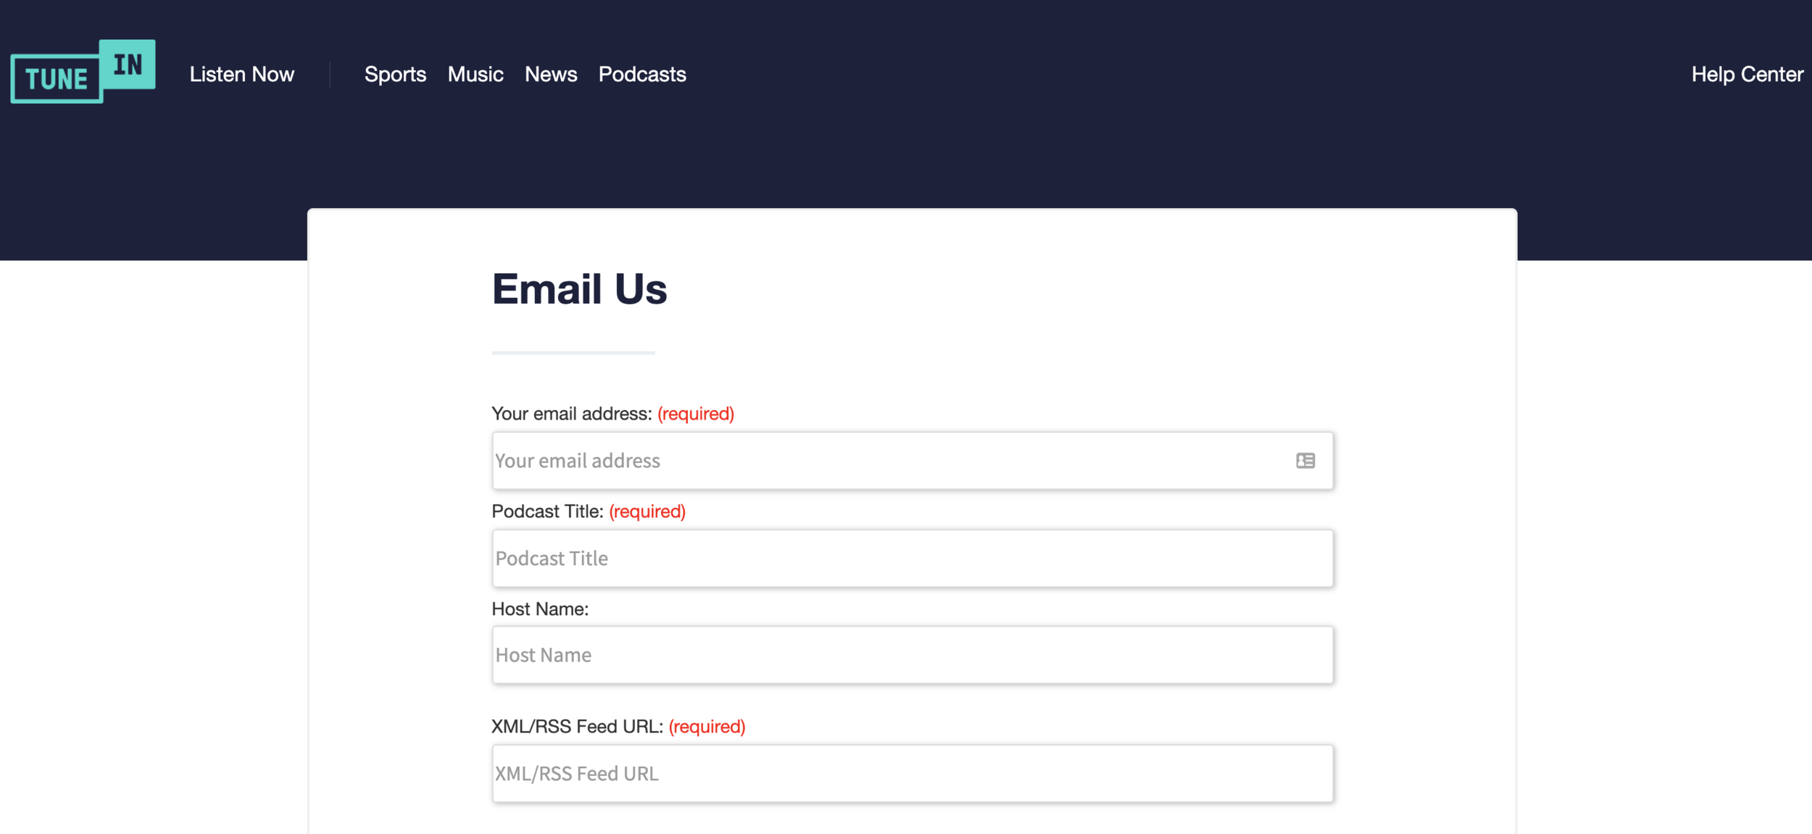Open the Help Center
Screen dimensions: 1812x834
[x=1747, y=75]
